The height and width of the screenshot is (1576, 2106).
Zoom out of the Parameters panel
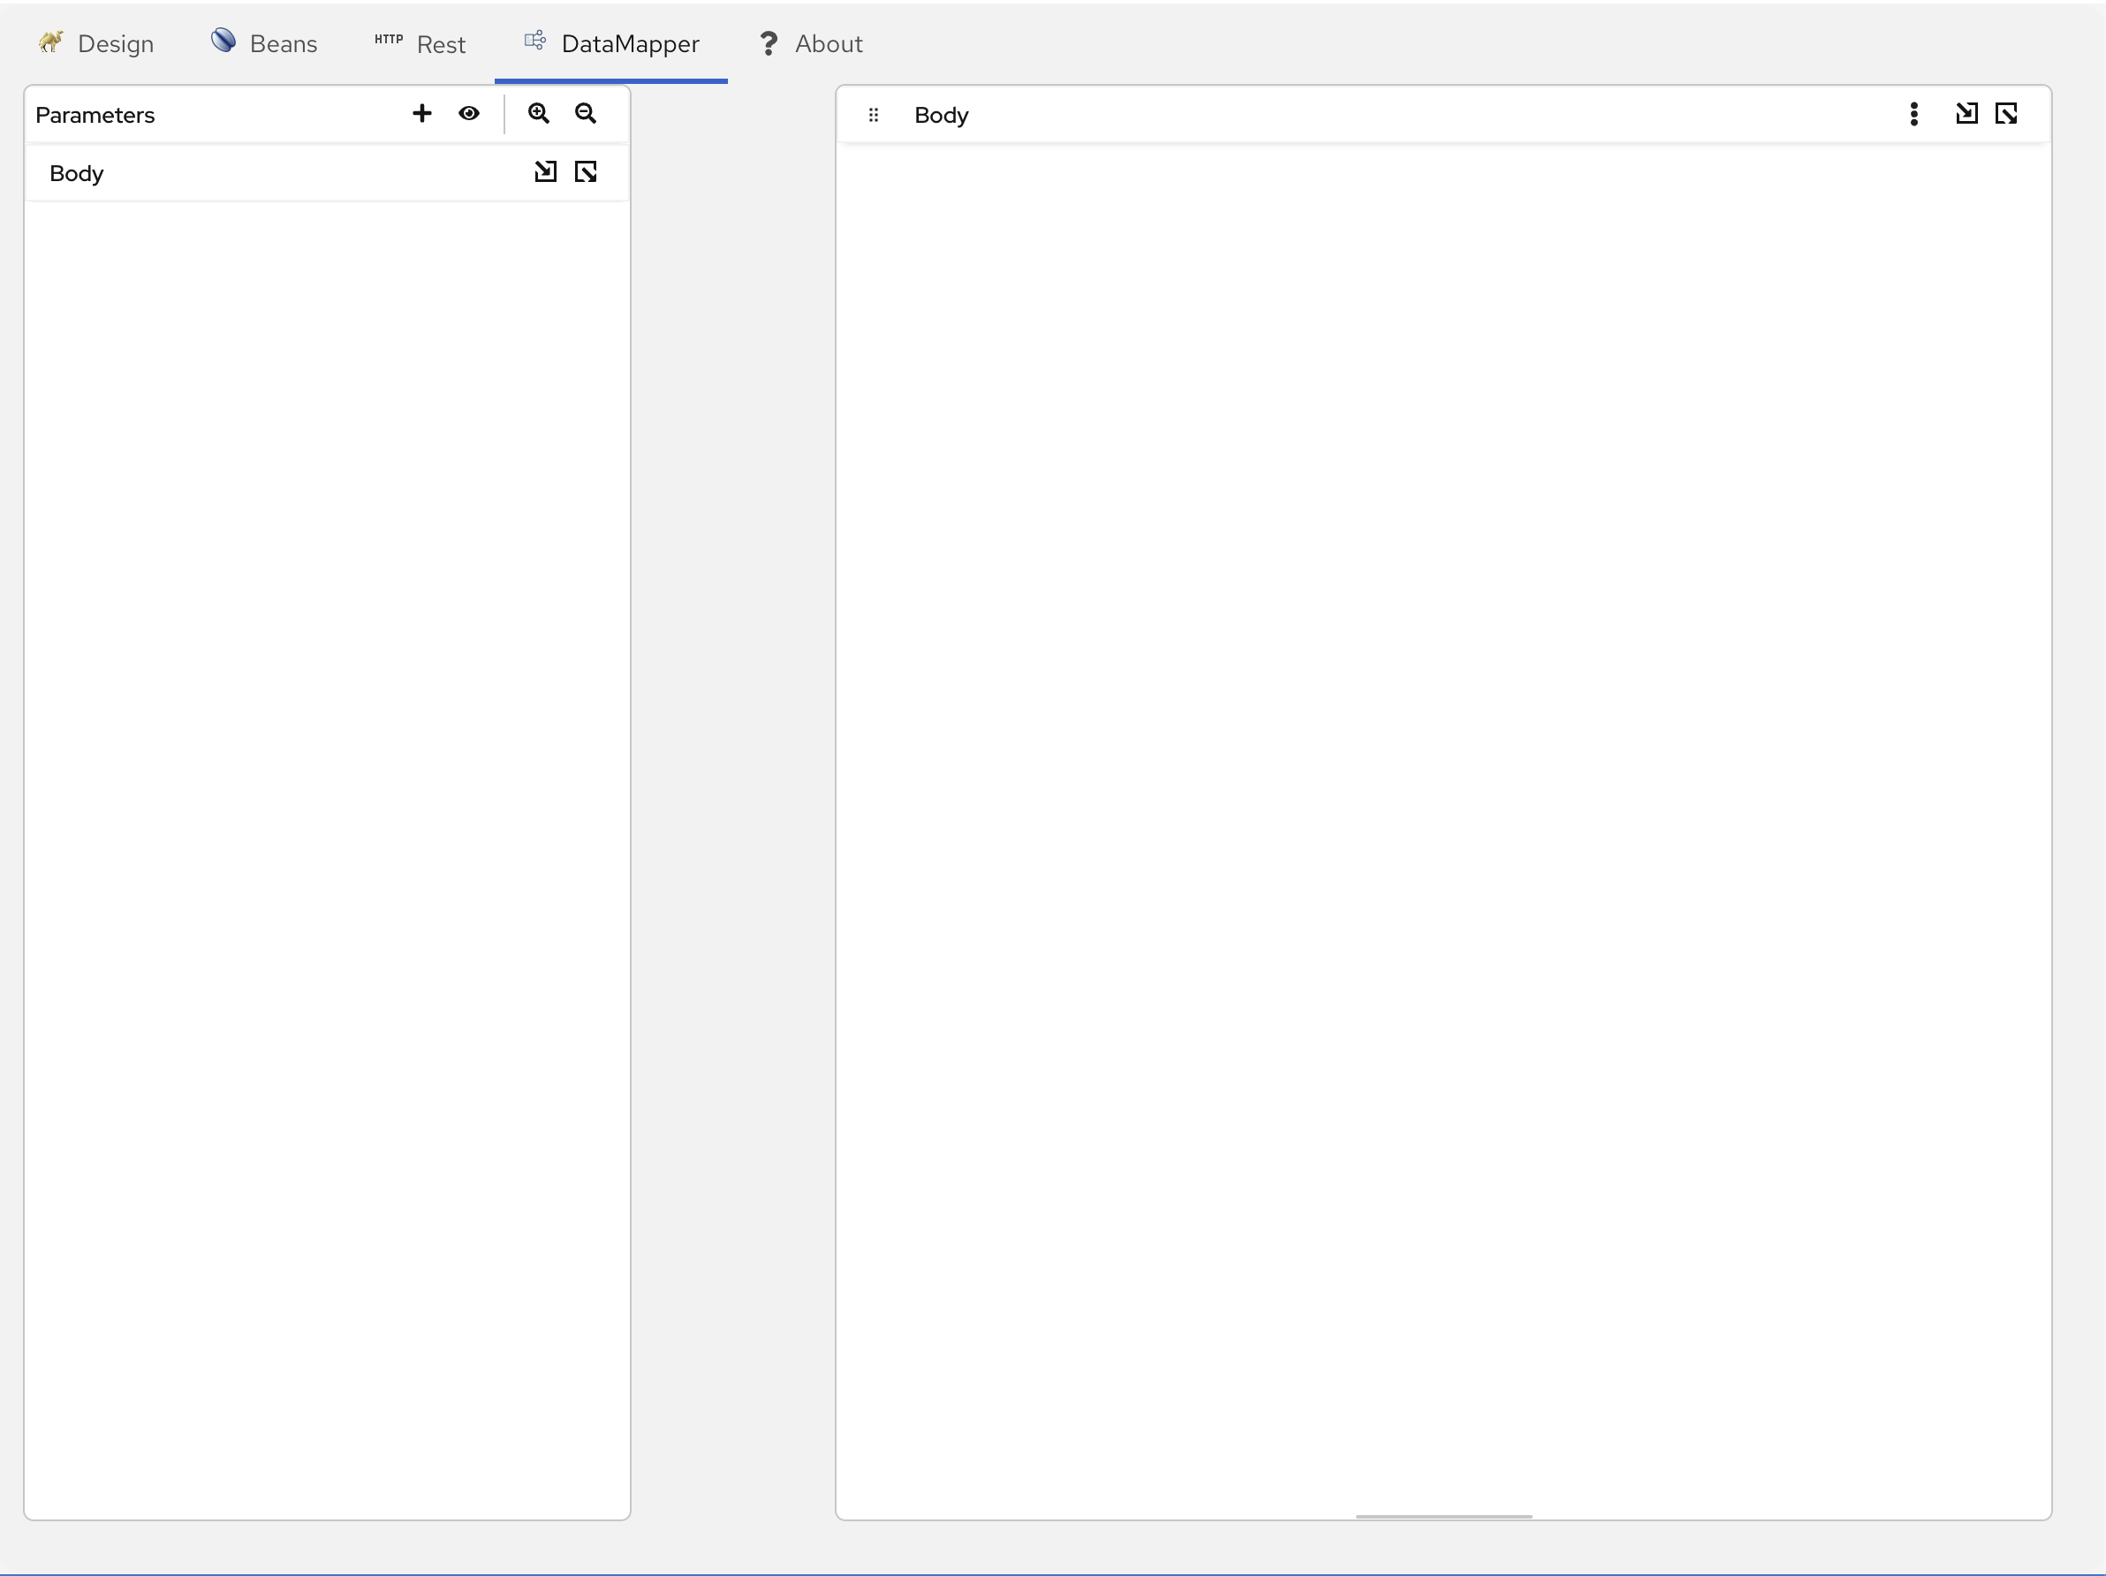586,113
